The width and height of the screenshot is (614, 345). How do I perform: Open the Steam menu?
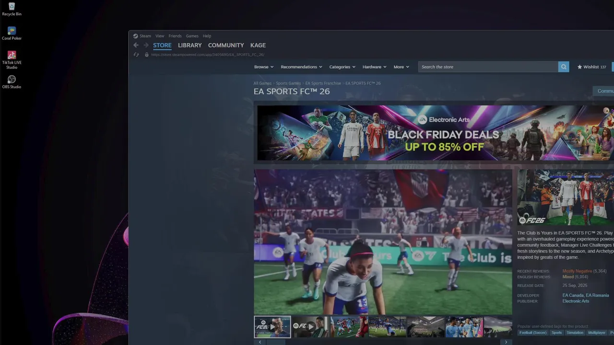pyautogui.click(x=145, y=36)
